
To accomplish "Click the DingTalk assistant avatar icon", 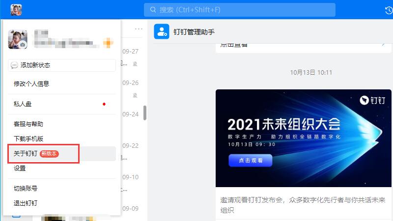I will 161,31.
